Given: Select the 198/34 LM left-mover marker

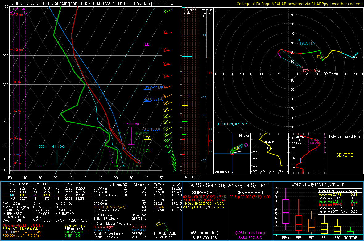Looking at the screenshot, I should pyautogui.click(x=299, y=40).
